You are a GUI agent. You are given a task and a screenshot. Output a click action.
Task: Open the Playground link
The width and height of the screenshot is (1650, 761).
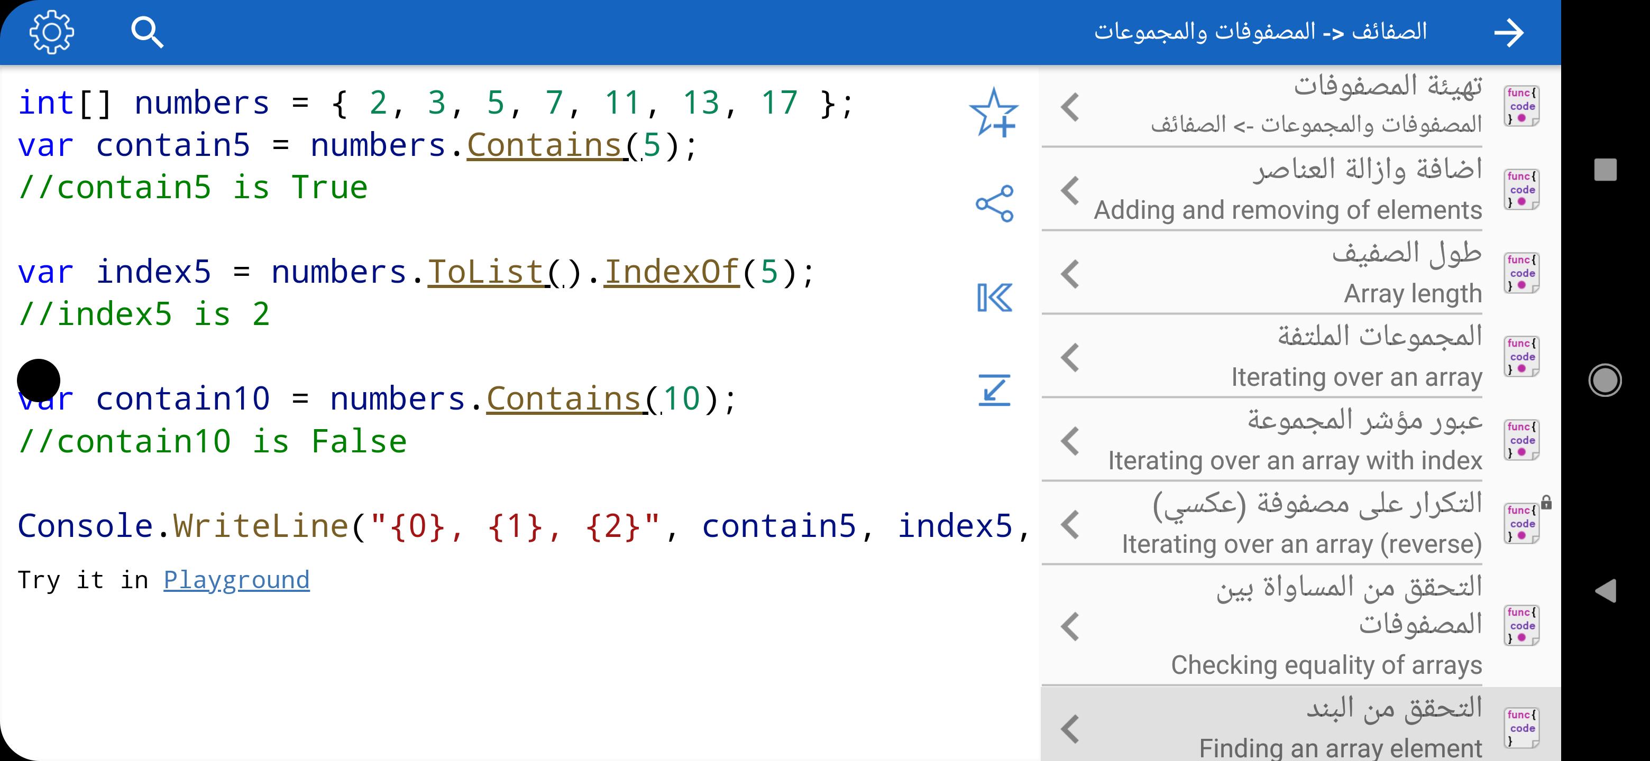click(x=236, y=580)
